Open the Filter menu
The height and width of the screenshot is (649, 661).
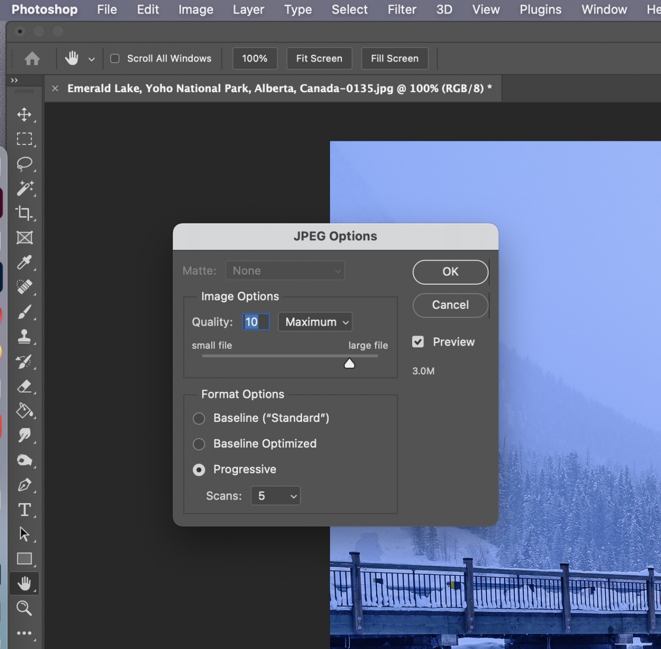tap(402, 10)
